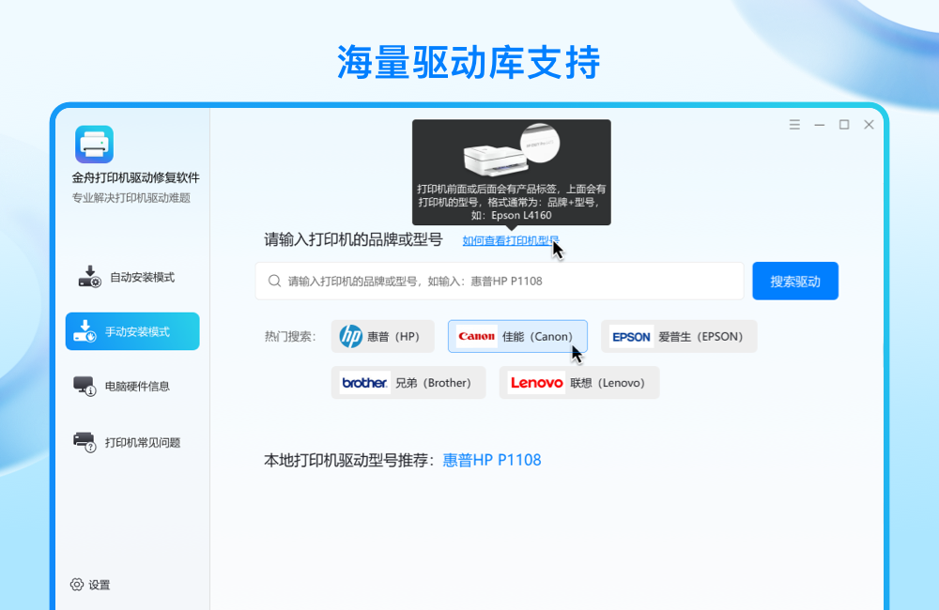Minimize the application window

pos(818,123)
